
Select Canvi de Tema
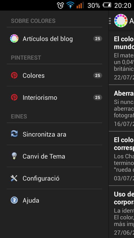pos(54,156)
